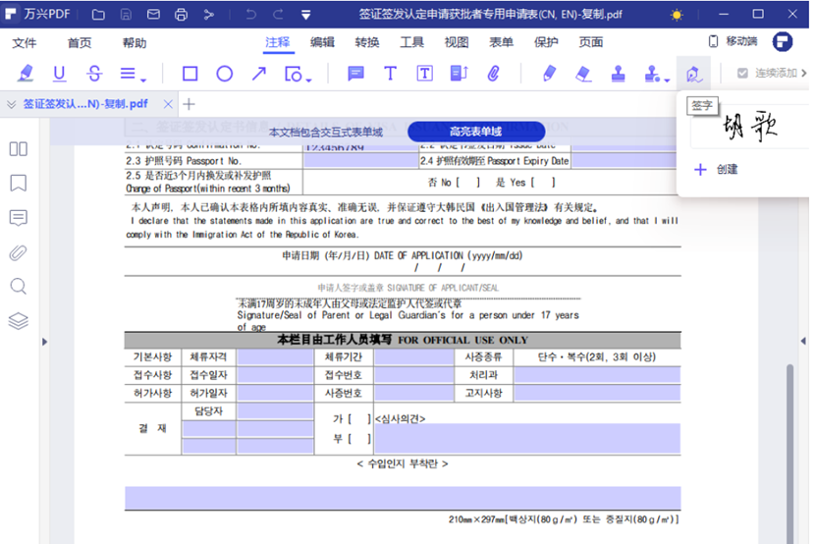Select the typewriter text tool
This screenshot has height=544, width=816.
click(390, 74)
